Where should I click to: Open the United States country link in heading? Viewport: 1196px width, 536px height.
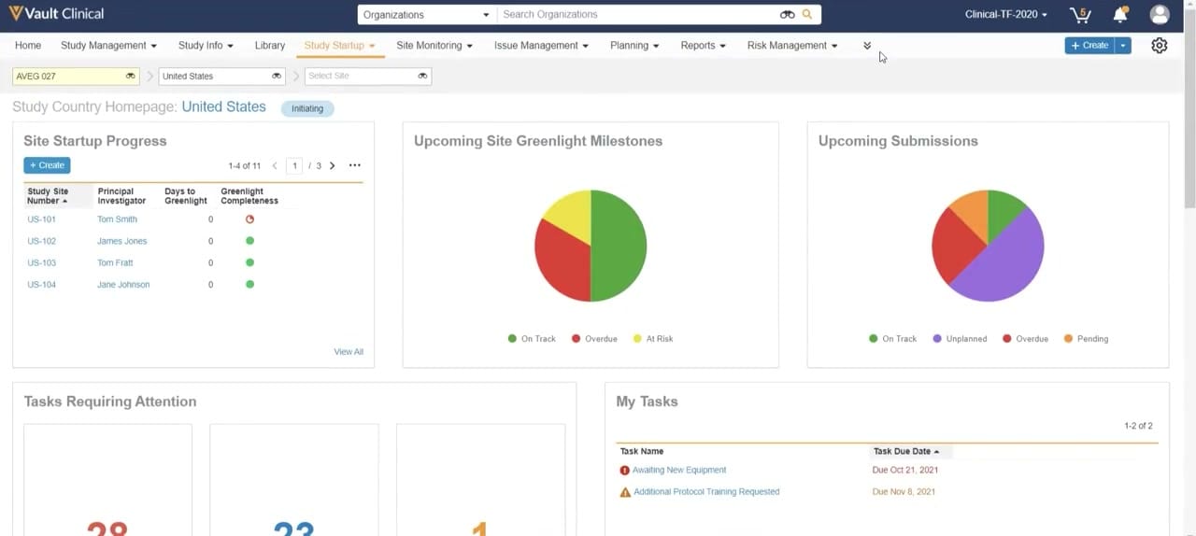pyautogui.click(x=223, y=107)
